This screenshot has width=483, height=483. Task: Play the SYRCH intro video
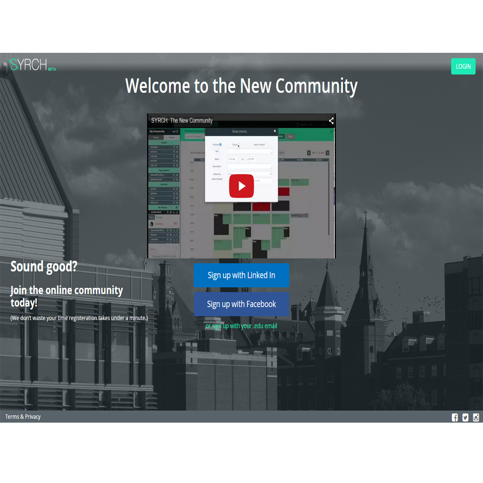tap(241, 186)
